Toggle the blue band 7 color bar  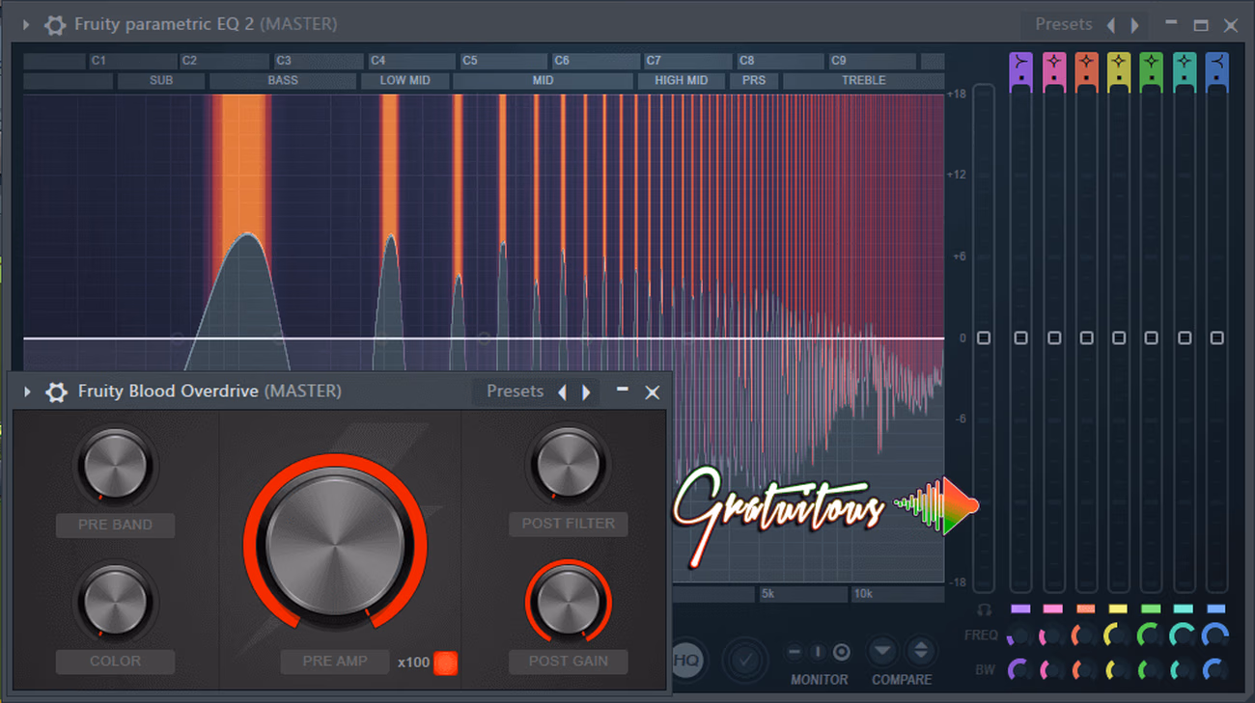[x=1216, y=609]
